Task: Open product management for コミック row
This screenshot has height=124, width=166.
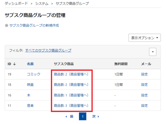Action: pyautogui.click(x=71, y=74)
